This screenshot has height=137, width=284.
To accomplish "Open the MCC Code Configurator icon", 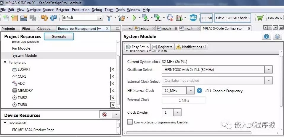I will 193,18.
